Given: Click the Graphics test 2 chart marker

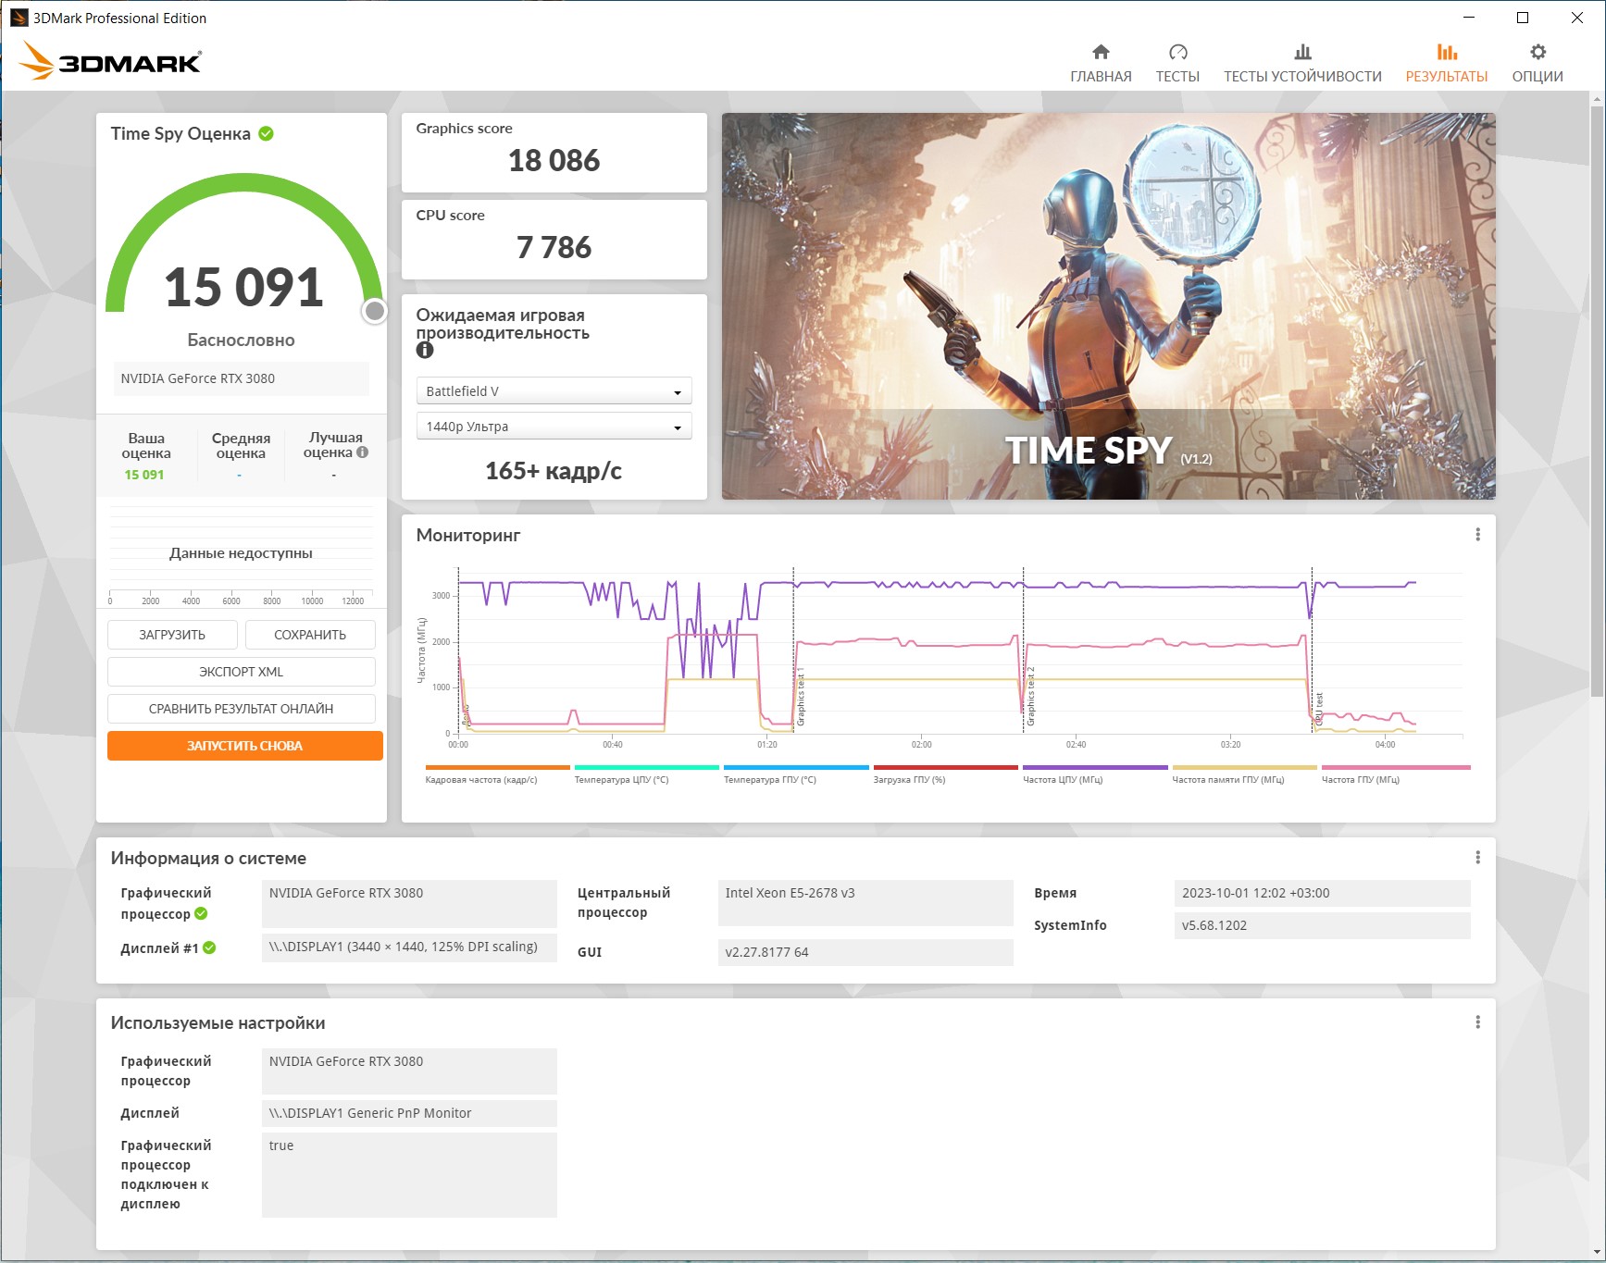Looking at the screenshot, I should (x=1030, y=696).
